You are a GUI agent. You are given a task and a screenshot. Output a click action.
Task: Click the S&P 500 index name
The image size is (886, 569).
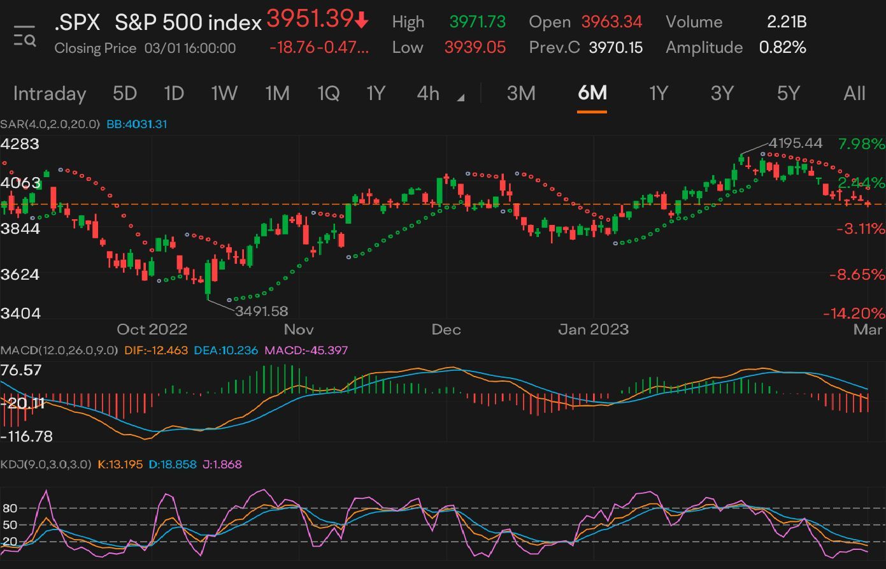tap(189, 23)
